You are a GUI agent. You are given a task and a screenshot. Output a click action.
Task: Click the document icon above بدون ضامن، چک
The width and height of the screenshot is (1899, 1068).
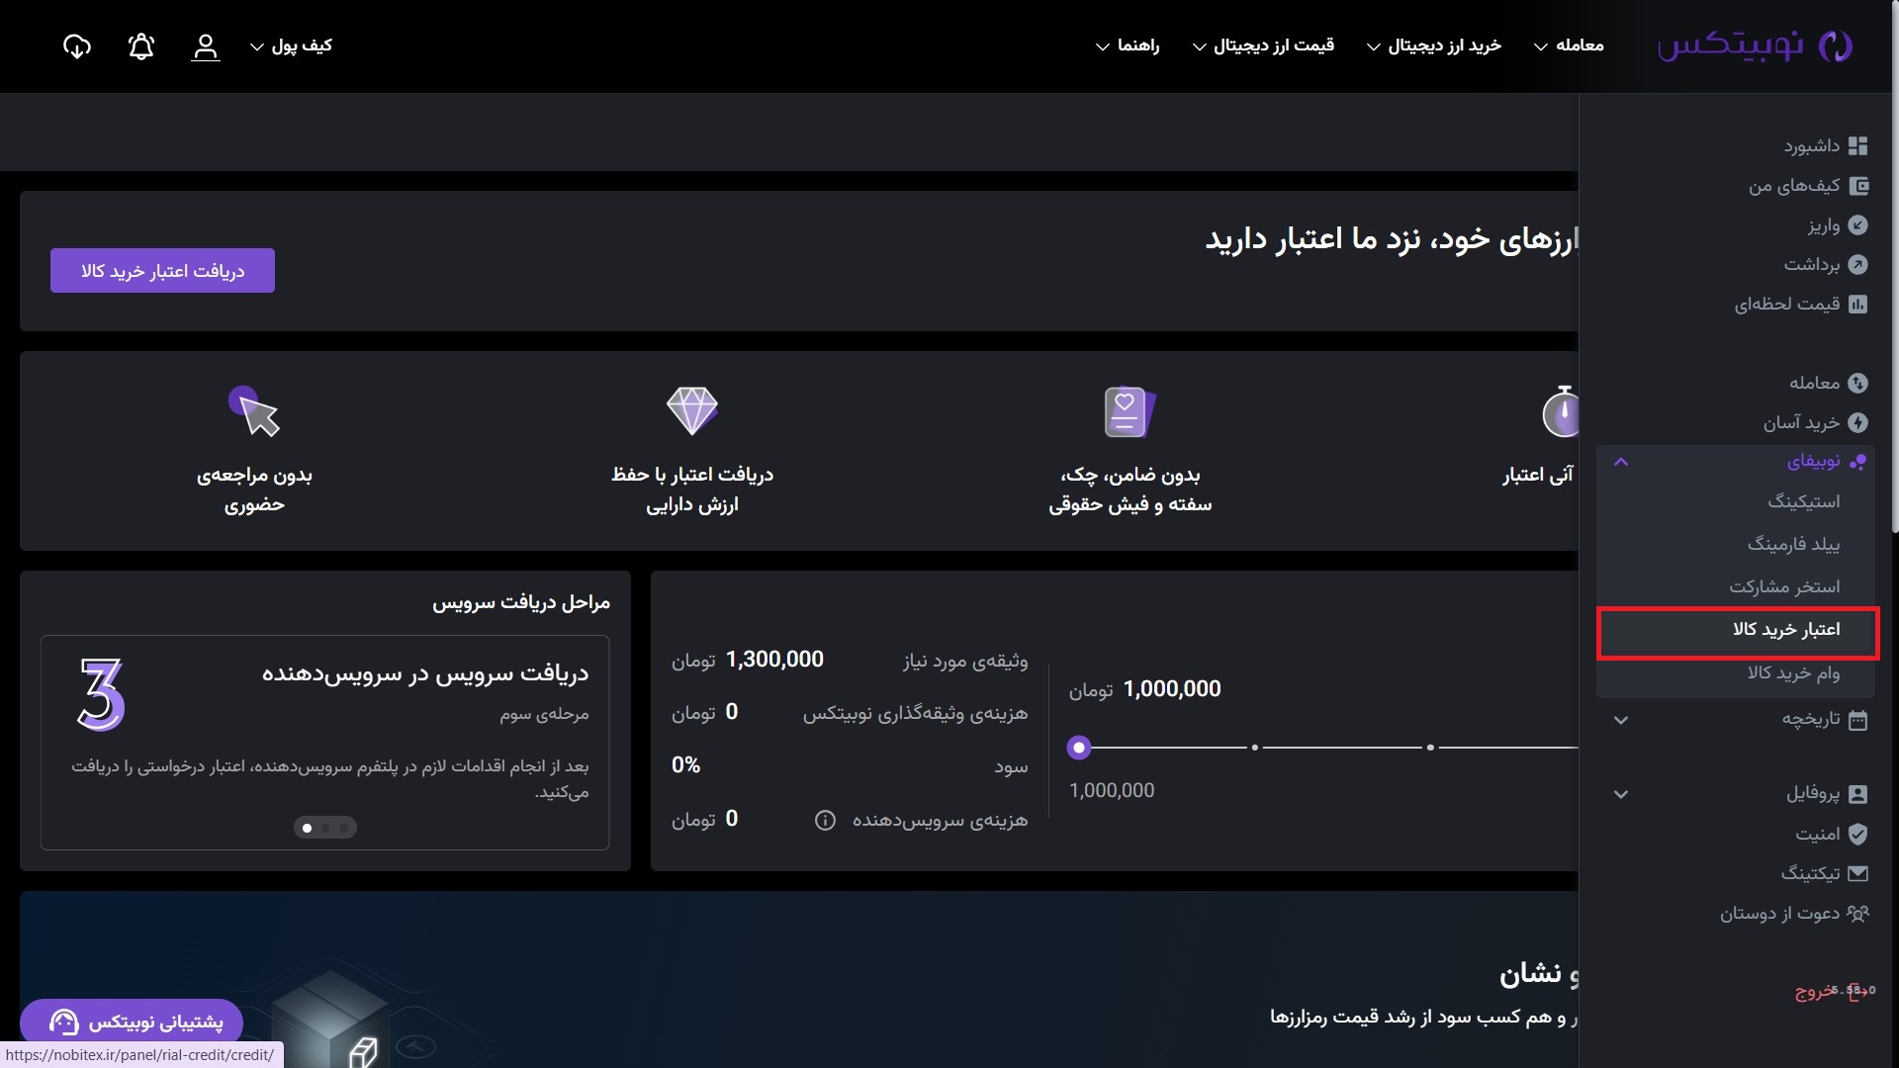(1130, 411)
